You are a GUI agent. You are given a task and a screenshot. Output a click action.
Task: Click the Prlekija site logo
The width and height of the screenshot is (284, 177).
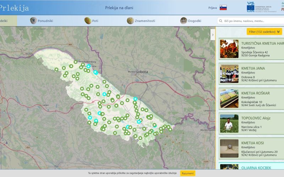14,7
